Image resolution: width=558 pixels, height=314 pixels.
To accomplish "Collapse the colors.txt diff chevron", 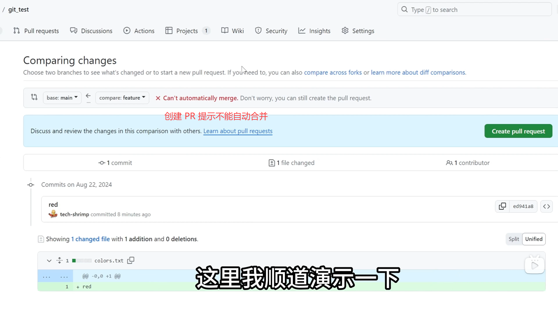I will [x=49, y=261].
